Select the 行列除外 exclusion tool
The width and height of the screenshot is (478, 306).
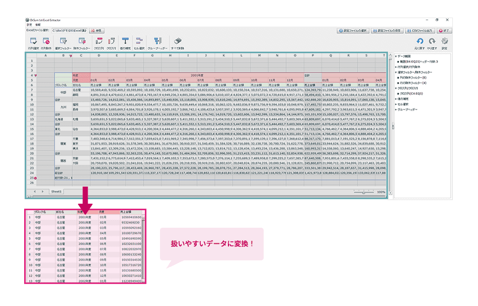pyautogui.click(x=47, y=40)
